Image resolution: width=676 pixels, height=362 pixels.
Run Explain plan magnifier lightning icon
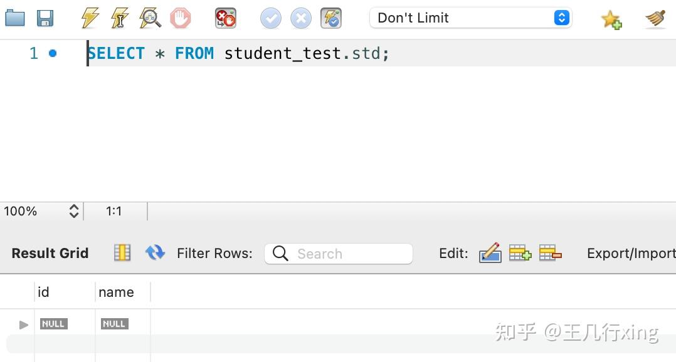(150, 19)
